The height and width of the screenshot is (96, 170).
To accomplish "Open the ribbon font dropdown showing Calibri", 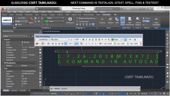I will (54, 18).
